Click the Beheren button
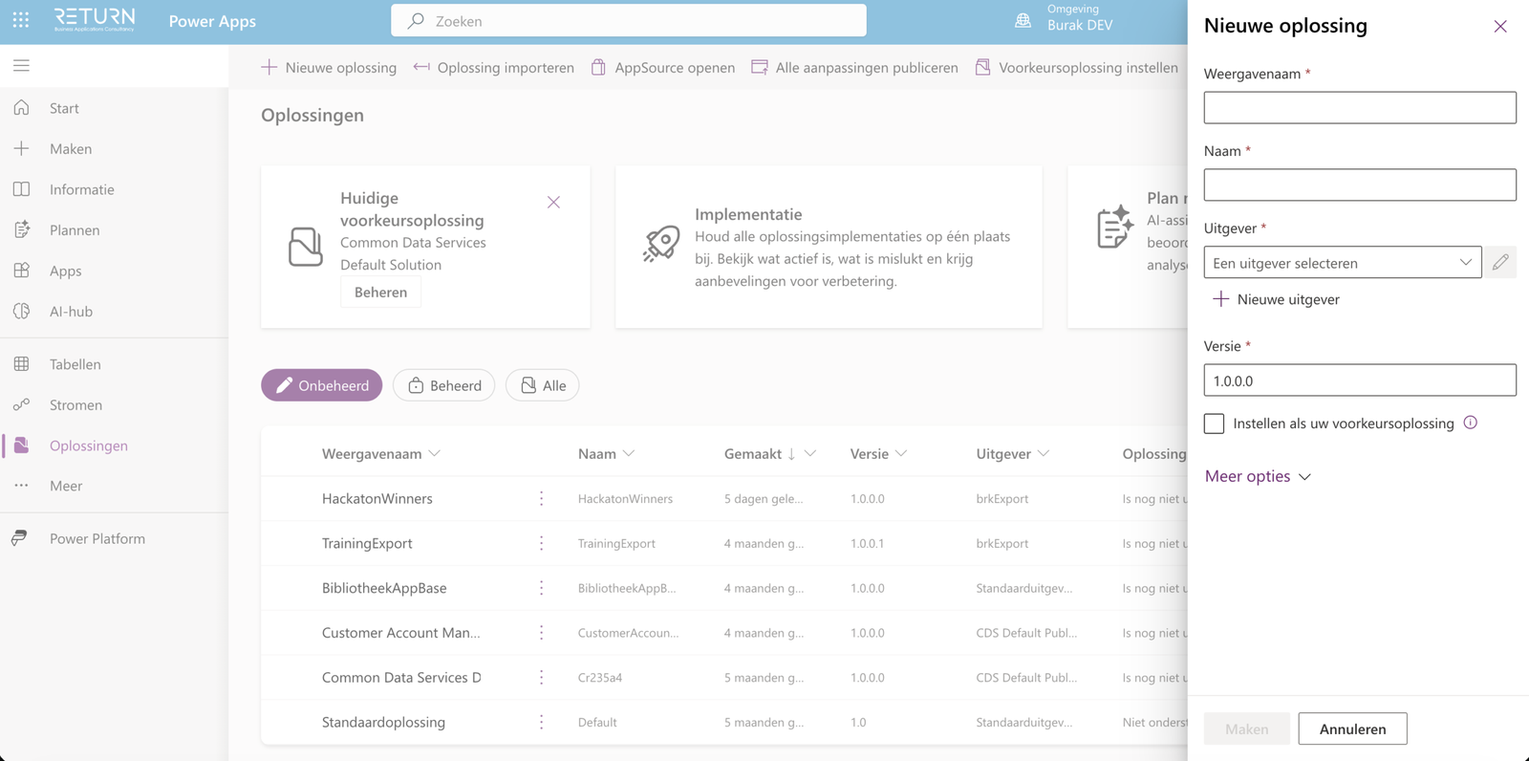The width and height of the screenshot is (1529, 761). [380, 293]
